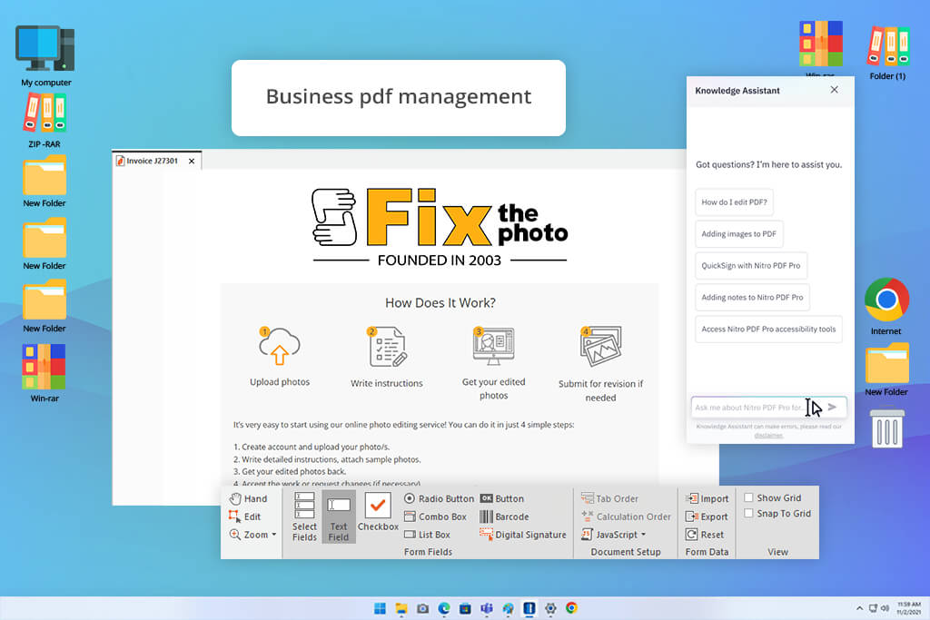Reset the form data

(705, 535)
